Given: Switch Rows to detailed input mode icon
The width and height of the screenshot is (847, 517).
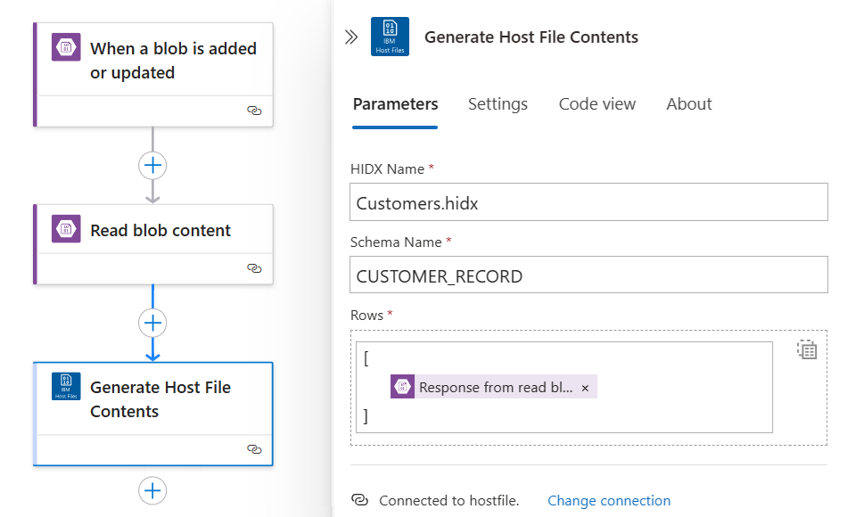Looking at the screenshot, I should tap(807, 349).
